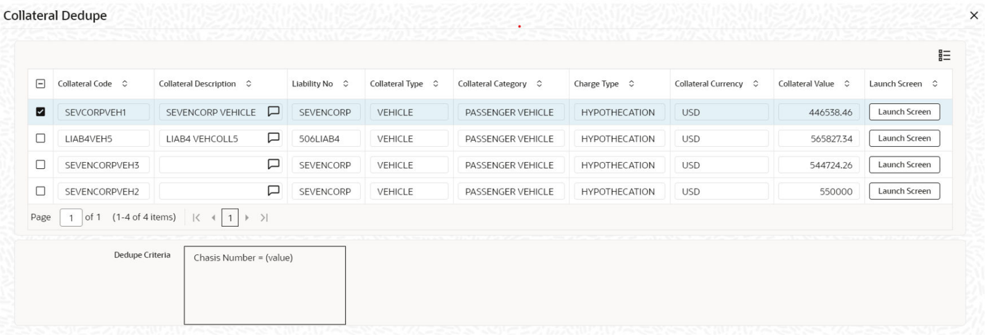Click HYPOTHECATION in LIAB4VEH5 row
The image size is (985, 336).
(x=619, y=138)
